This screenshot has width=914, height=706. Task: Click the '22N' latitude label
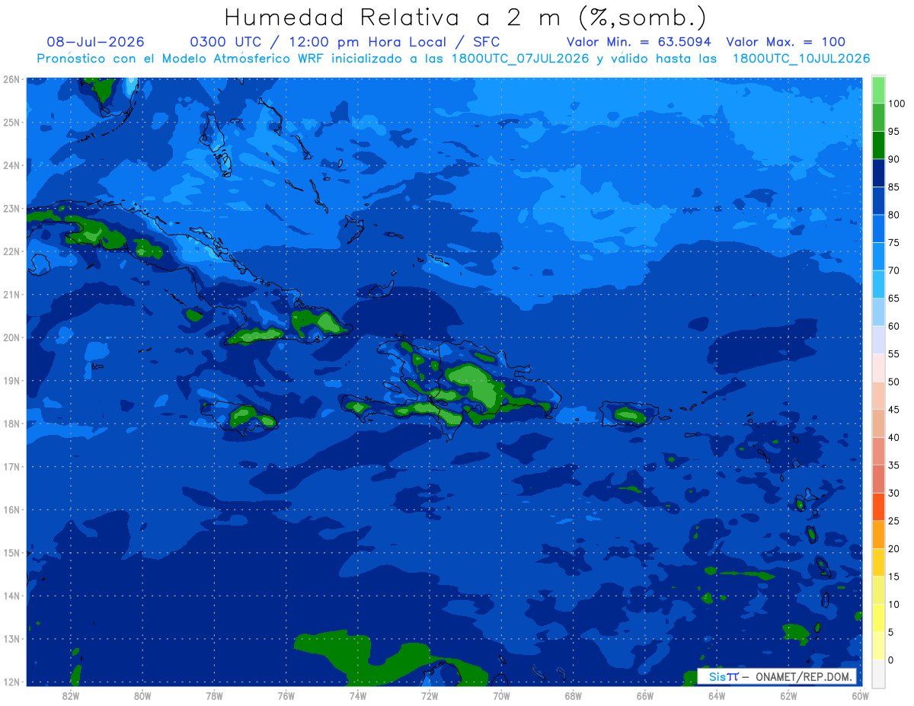click(11, 251)
